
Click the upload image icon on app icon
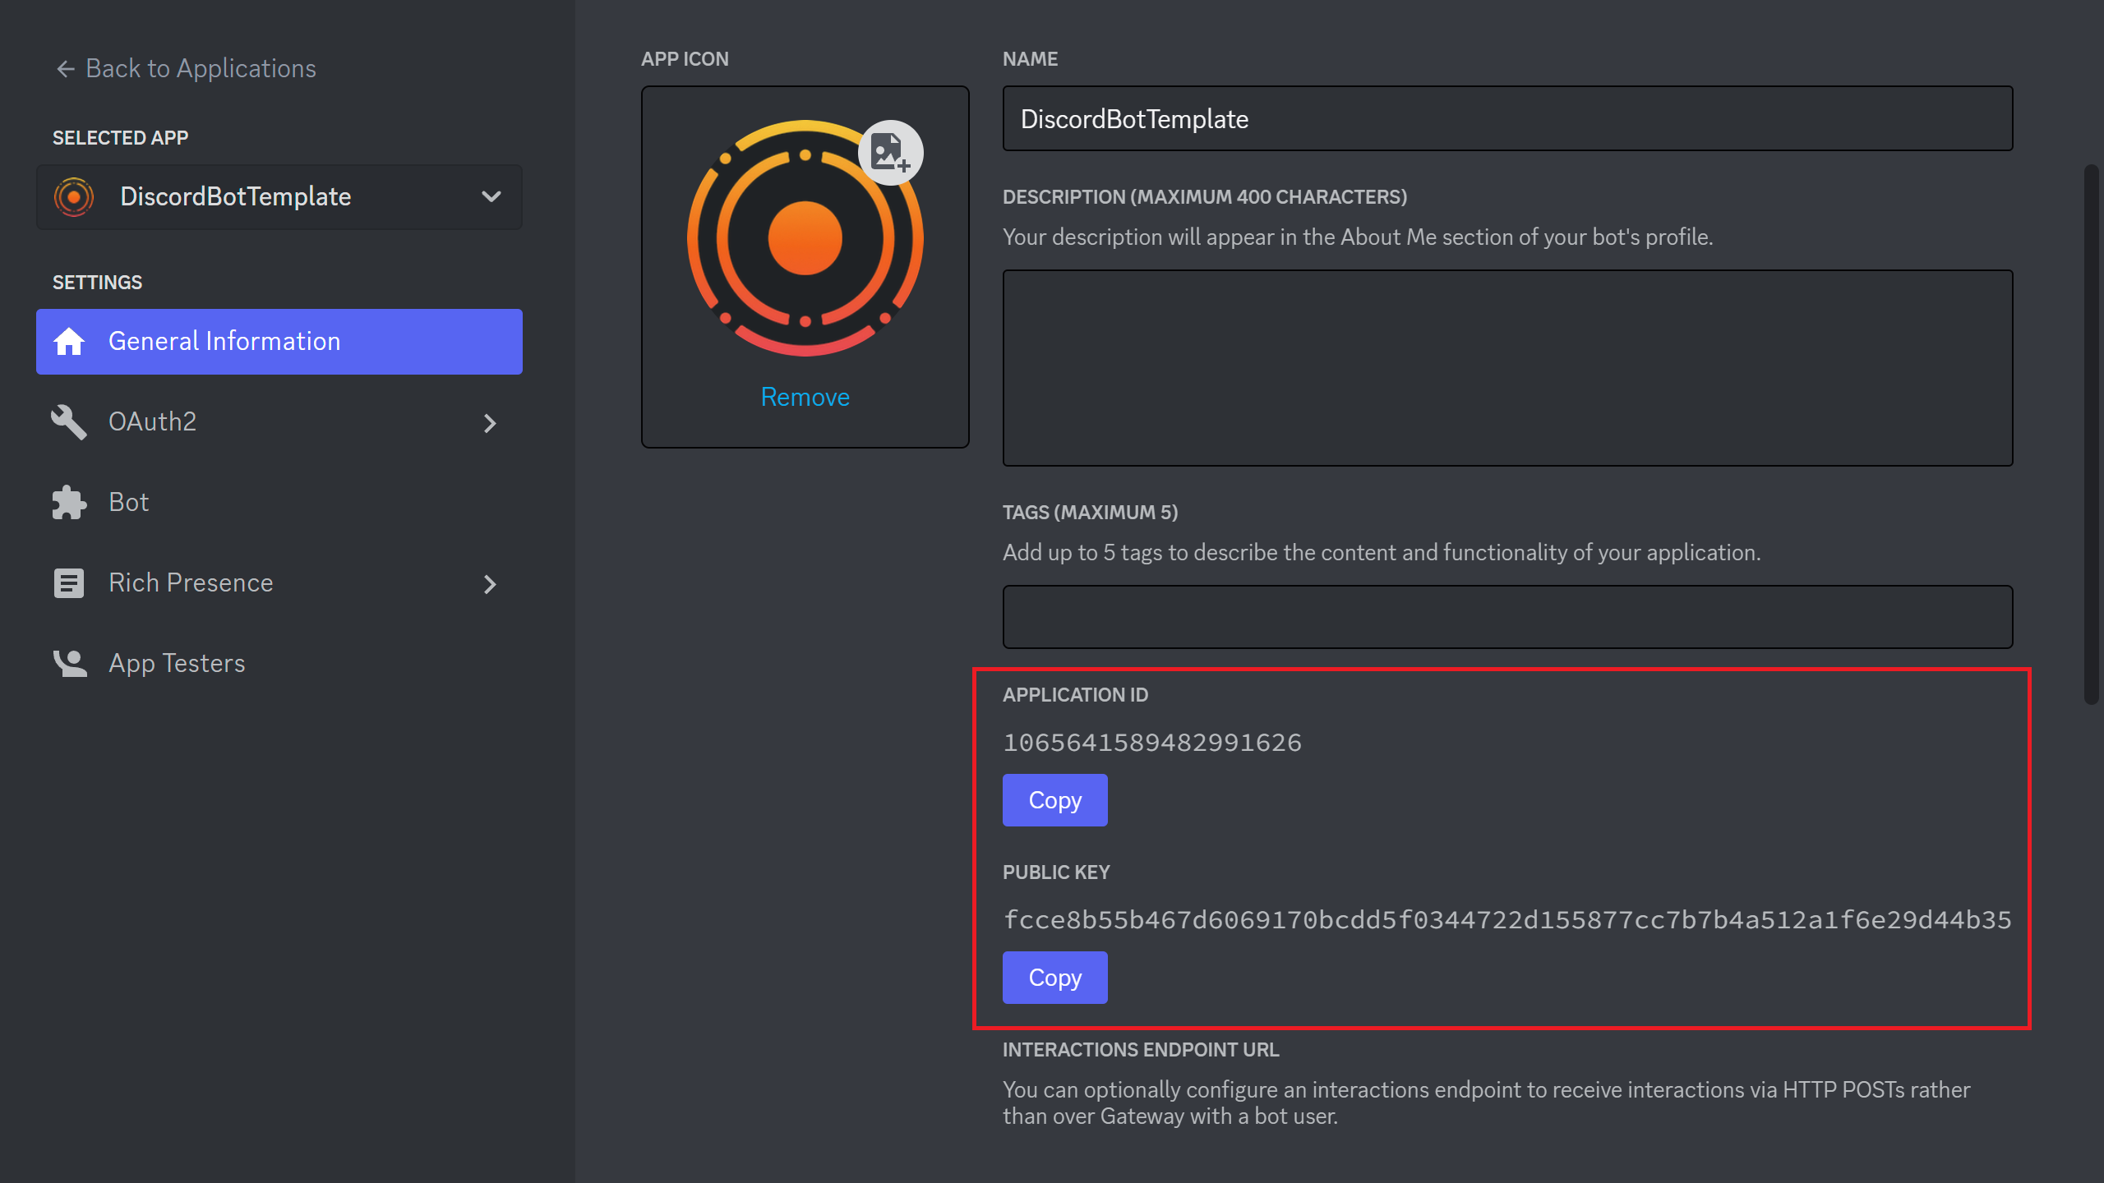click(890, 153)
